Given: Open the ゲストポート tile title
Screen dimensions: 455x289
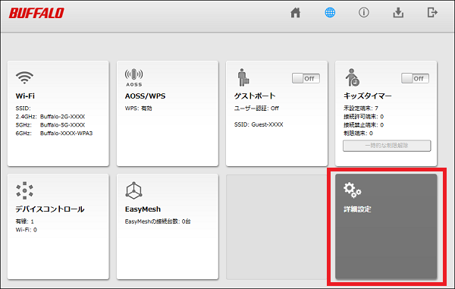Looking at the screenshot, I should coord(255,96).
